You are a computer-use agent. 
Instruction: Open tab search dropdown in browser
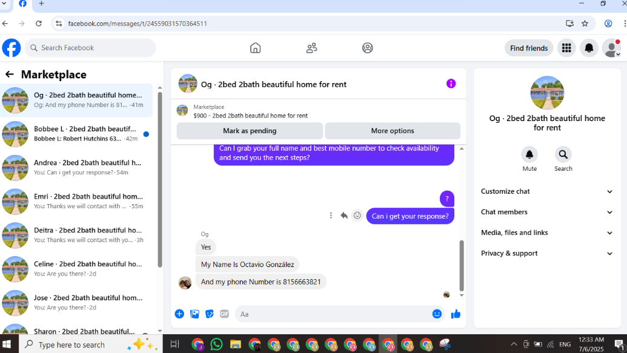pyautogui.click(x=4, y=4)
